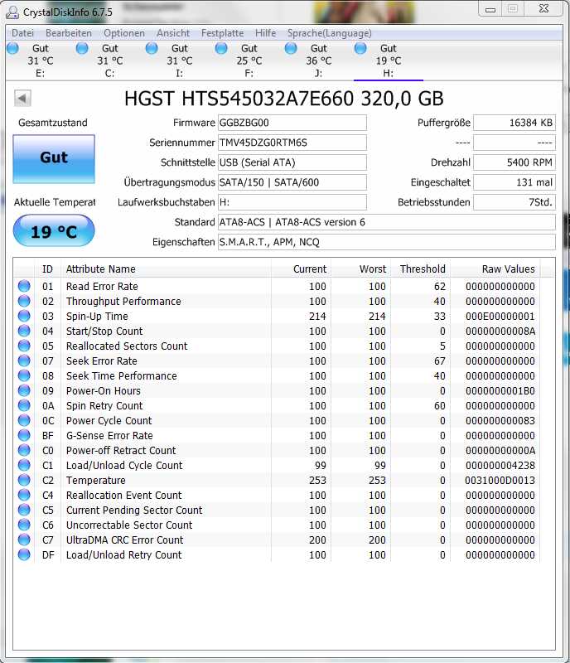Click the Threshold column header
This screenshot has width=570, height=663.
coord(420,269)
